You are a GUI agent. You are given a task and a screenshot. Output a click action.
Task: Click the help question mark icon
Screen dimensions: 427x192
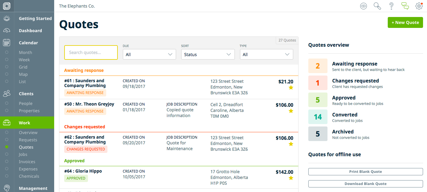391,6
